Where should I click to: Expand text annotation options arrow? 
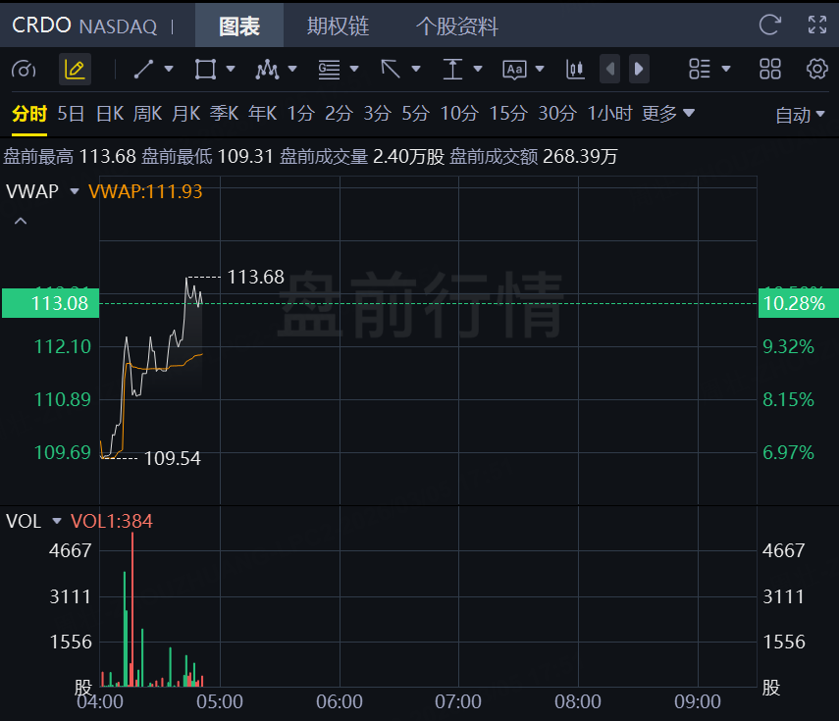pyautogui.click(x=540, y=69)
